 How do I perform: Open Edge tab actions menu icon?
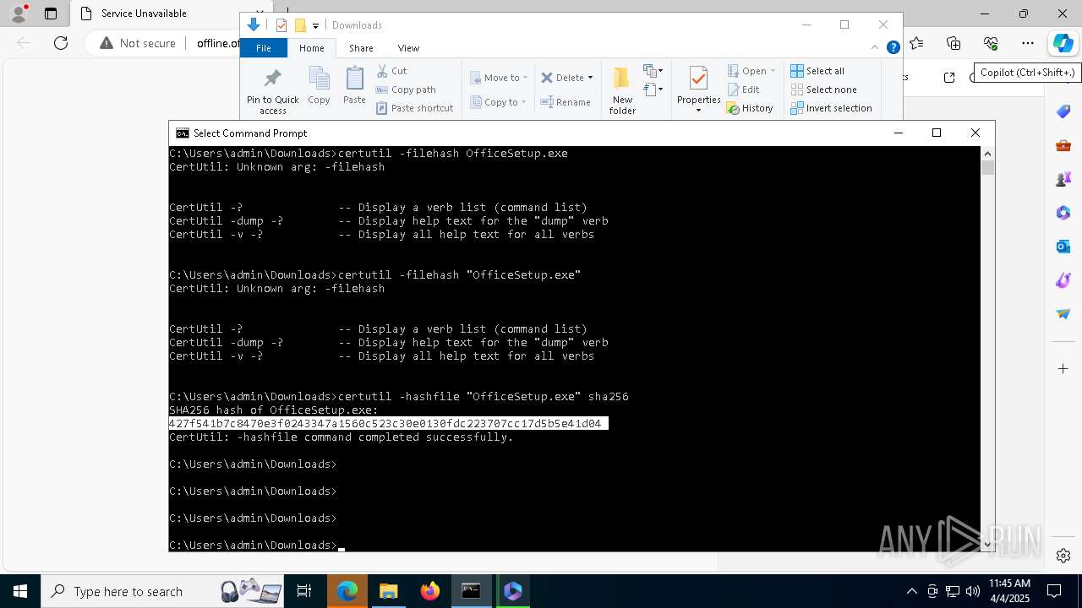[x=51, y=14]
